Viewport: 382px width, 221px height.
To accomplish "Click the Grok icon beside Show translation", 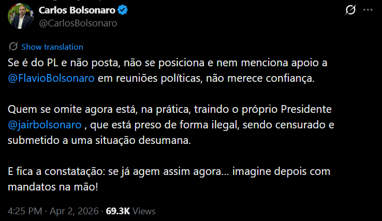I will pos(13,47).
